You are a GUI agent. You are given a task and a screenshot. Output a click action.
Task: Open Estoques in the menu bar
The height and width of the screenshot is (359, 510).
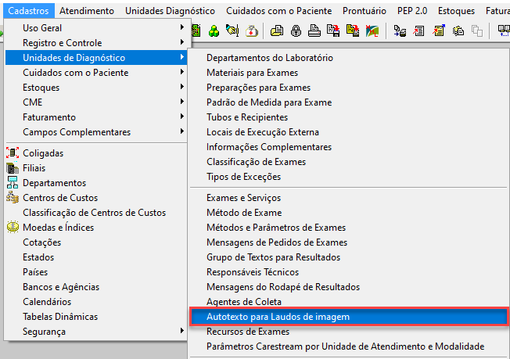[x=456, y=11]
